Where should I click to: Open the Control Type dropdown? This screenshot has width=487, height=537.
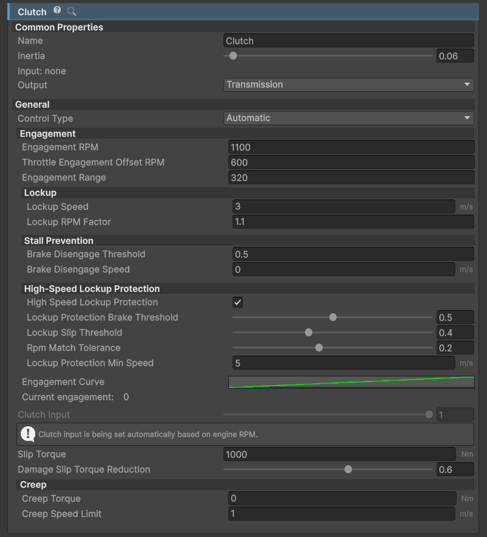click(x=349, y=118)
